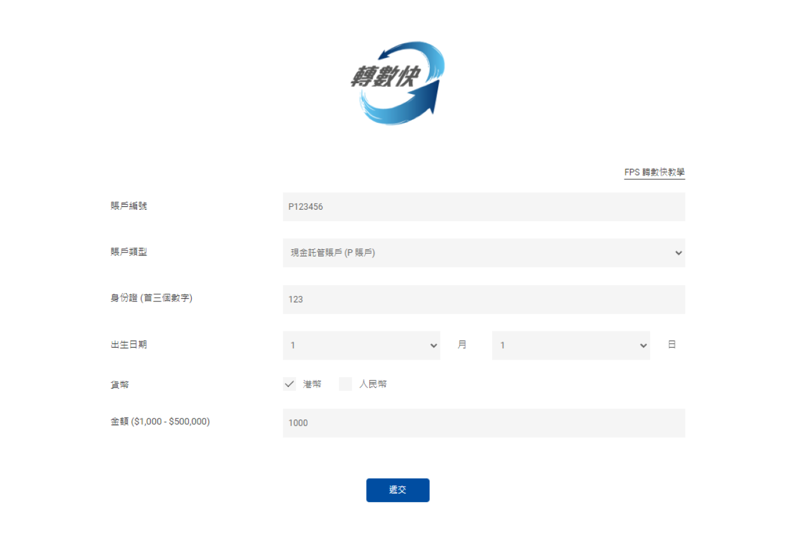Click the 貨幣 label text
This screenshot has height=537, width=791.
[x=120, y=385]
